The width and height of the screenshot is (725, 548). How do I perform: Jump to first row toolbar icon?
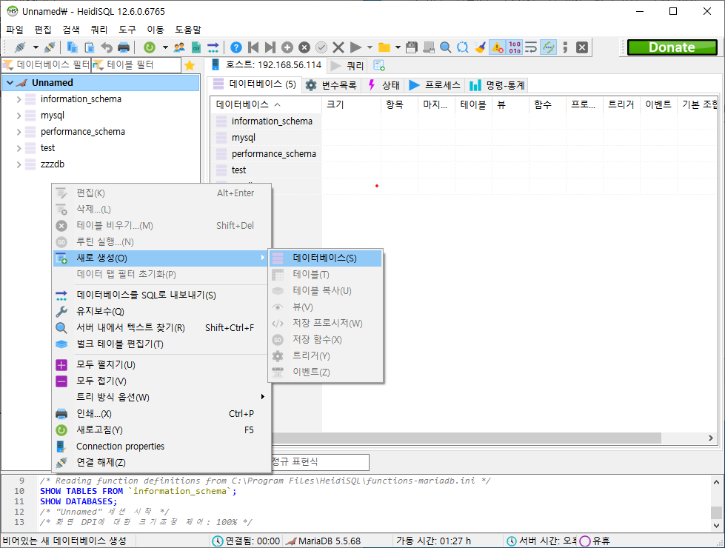[253, 47]
